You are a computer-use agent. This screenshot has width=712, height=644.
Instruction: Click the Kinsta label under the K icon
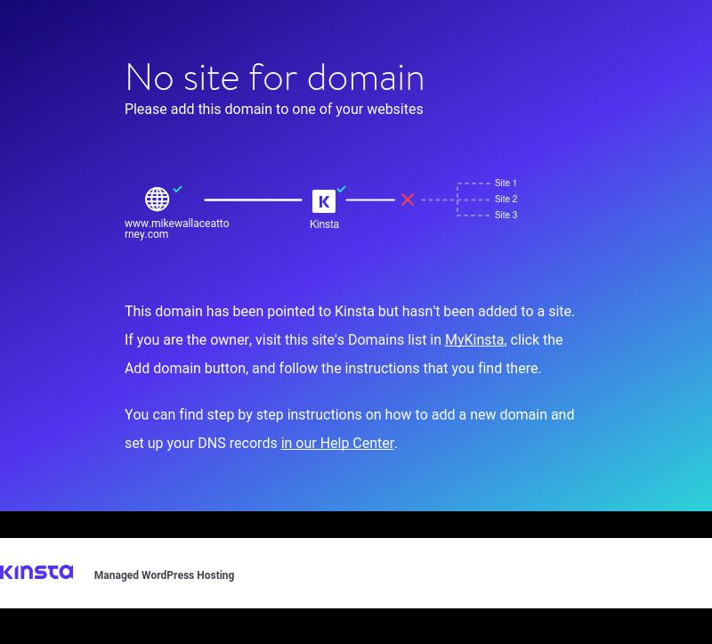click(324, 225)
